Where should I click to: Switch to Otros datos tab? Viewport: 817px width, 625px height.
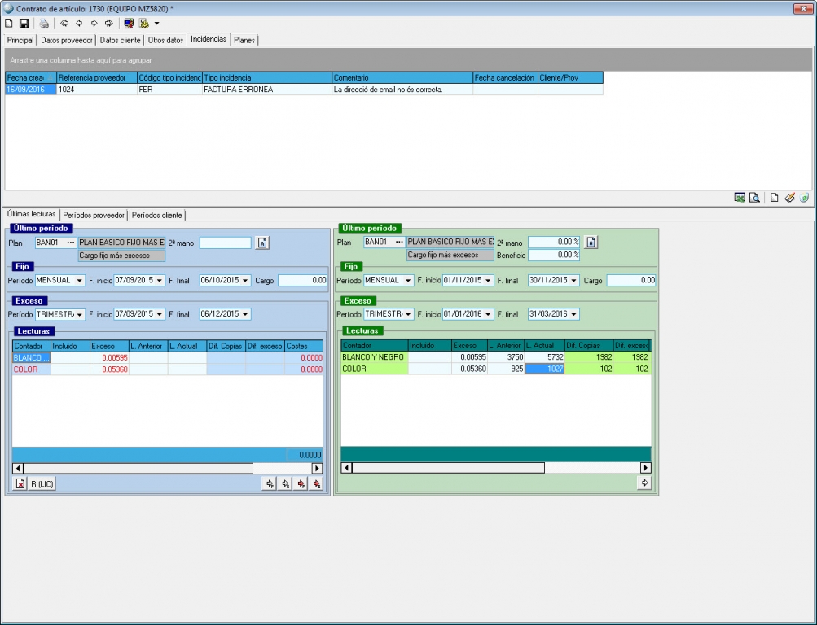tap(165, 40)
